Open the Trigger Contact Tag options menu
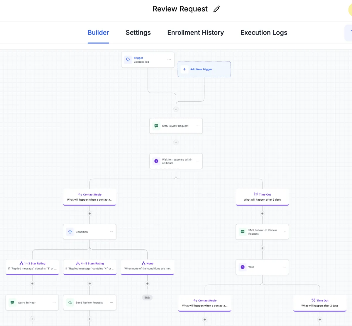This screenshot has width=352, height=326. (169, 60)
